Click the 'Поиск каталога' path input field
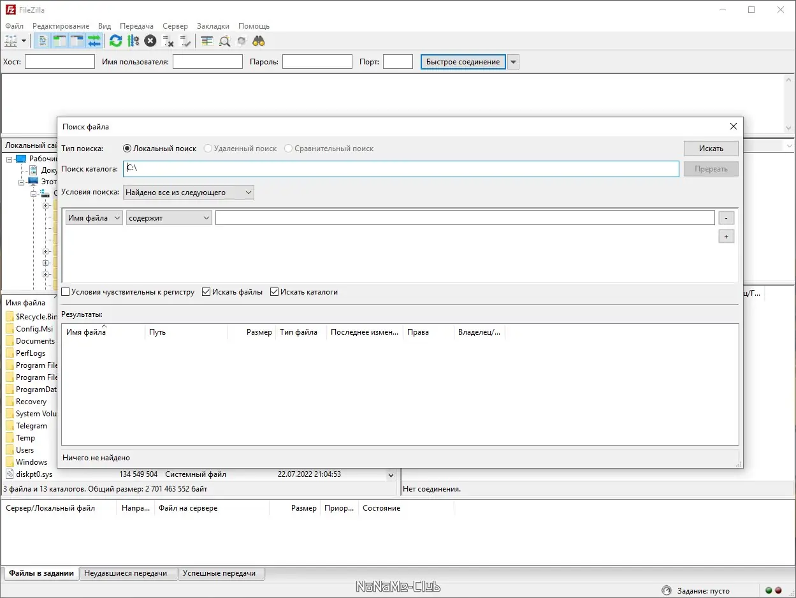The height and width of the screenshot is (598, 796). point(401,169)
